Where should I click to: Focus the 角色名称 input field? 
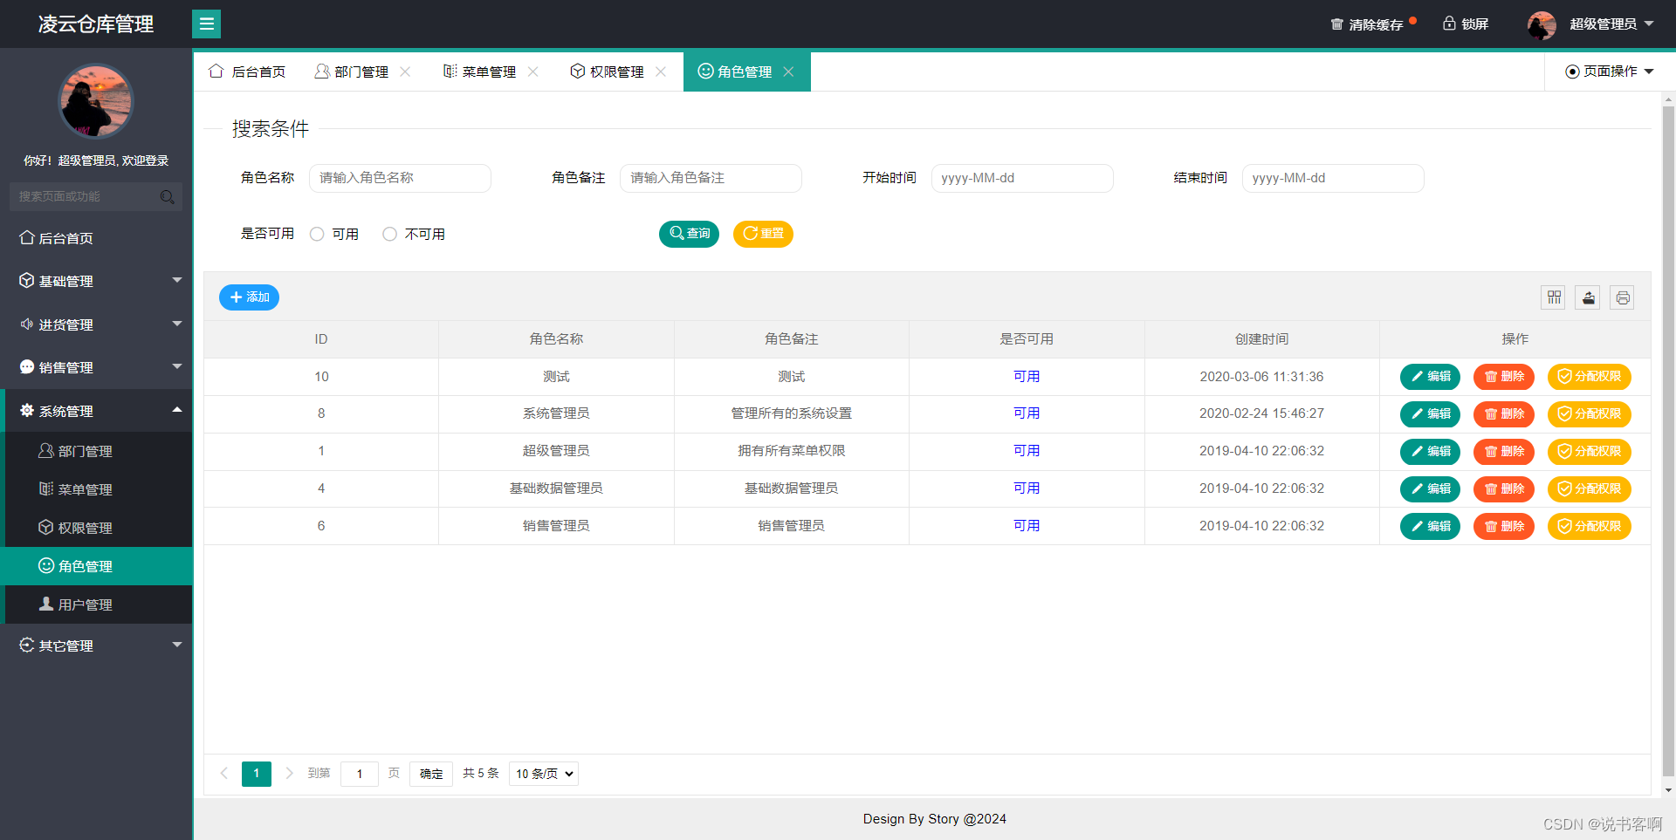400,178
